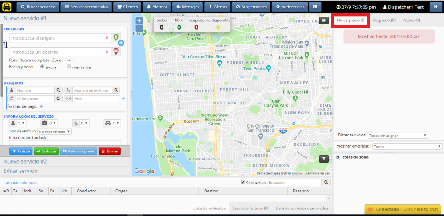Add a stop with the blue plus circle
This screenshot has width=444, height=216.
121,43
